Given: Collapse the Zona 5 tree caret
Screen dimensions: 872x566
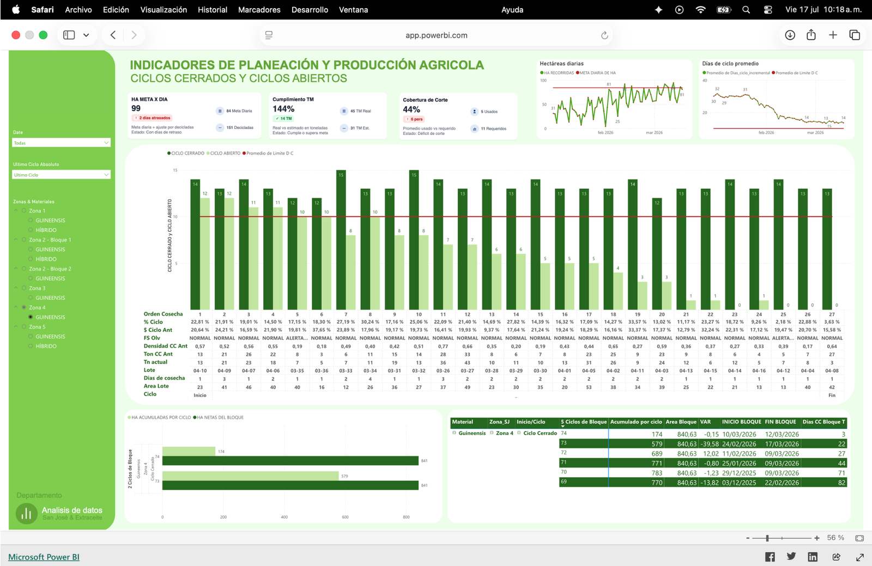Looking at the screenshot, I should (16, 327).
